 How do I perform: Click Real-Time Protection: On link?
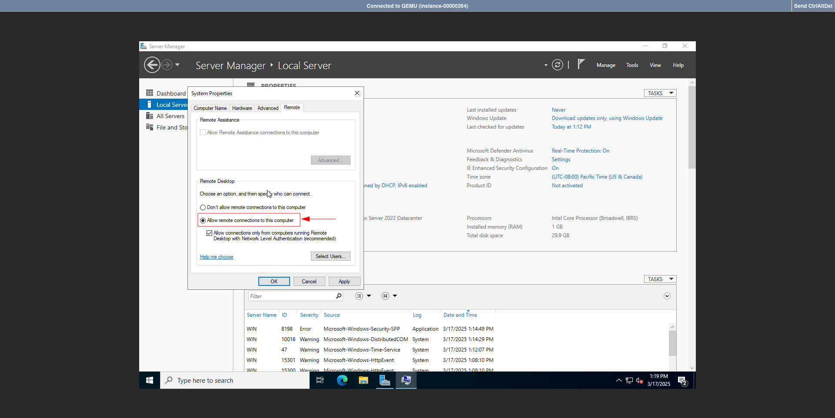pyautogui.click(x=581, y=151)
